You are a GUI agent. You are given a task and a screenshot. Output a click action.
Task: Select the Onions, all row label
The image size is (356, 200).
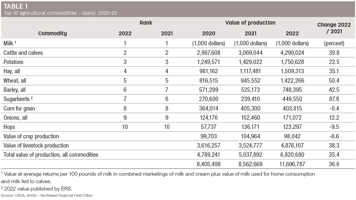pos(15,118)
